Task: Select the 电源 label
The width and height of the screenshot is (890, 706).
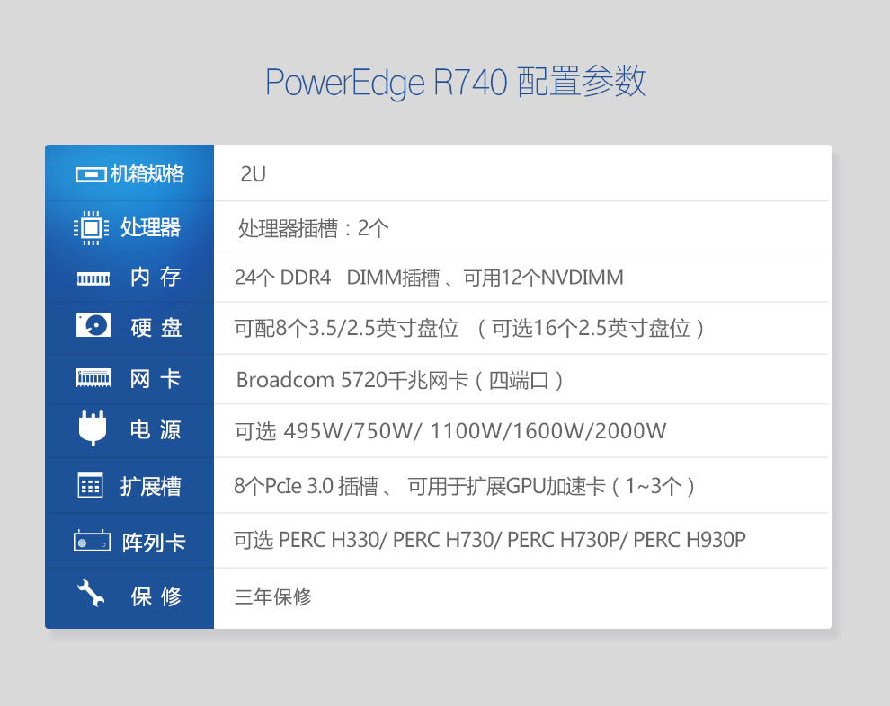Action: click(x=156, y=430)
